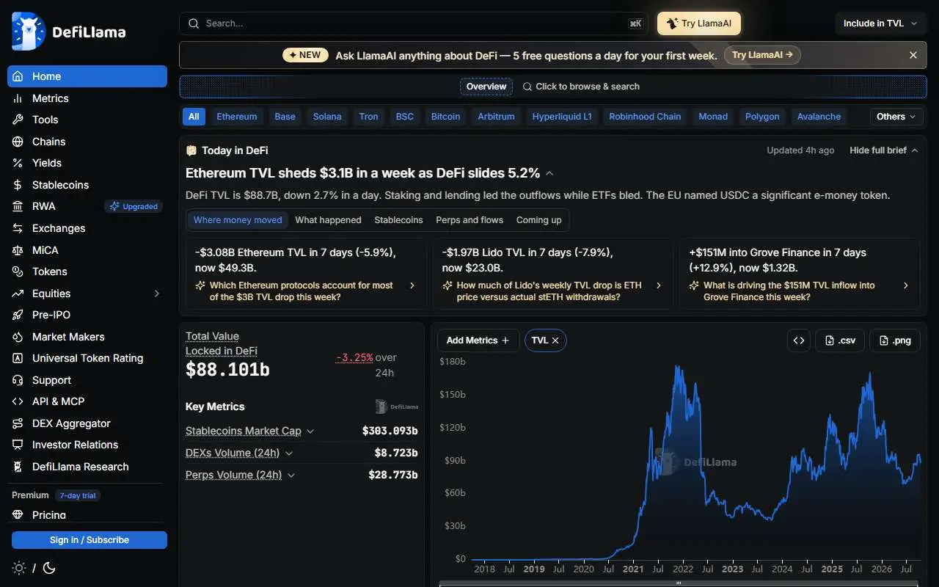Click the Click to browse & search field
939x587 pixels.
click(581, 87)
